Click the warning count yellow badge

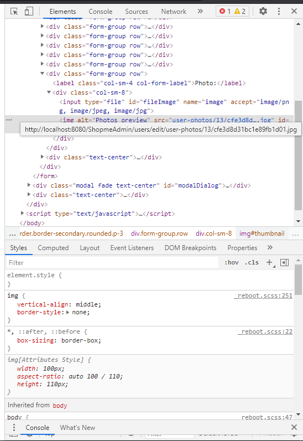tap(240, 11)
